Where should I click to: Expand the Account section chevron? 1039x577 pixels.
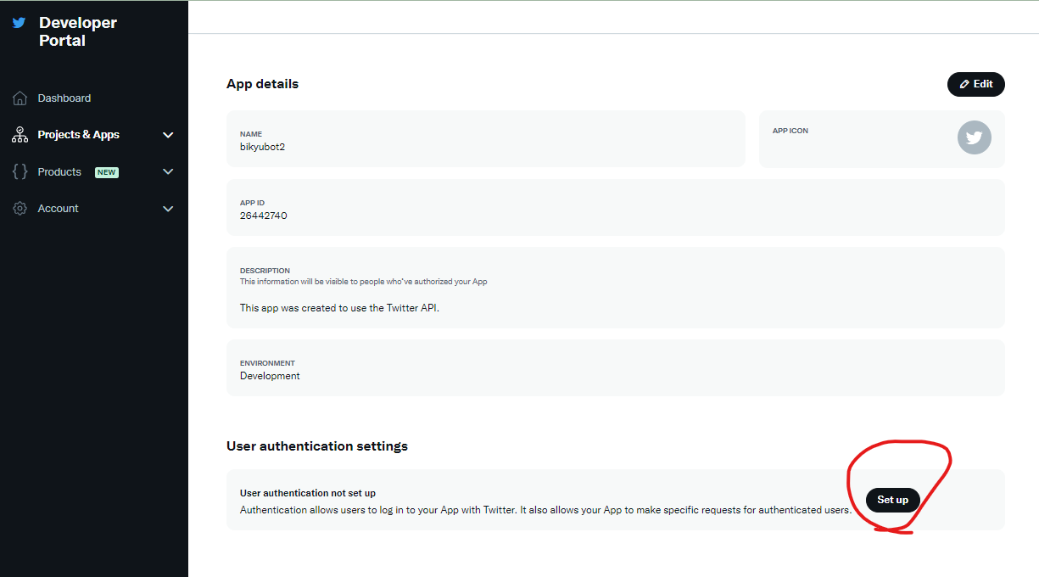(168, 209)
